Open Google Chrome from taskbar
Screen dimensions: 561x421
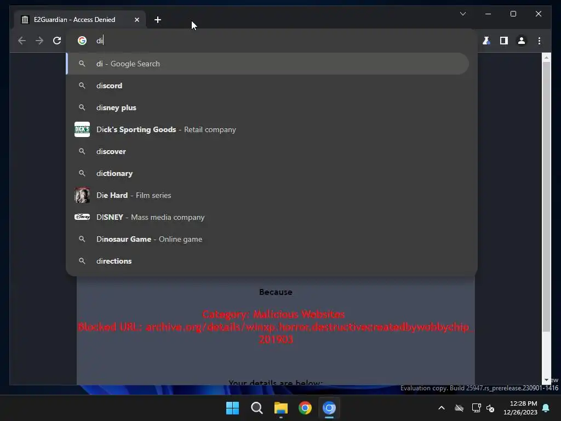305,408
